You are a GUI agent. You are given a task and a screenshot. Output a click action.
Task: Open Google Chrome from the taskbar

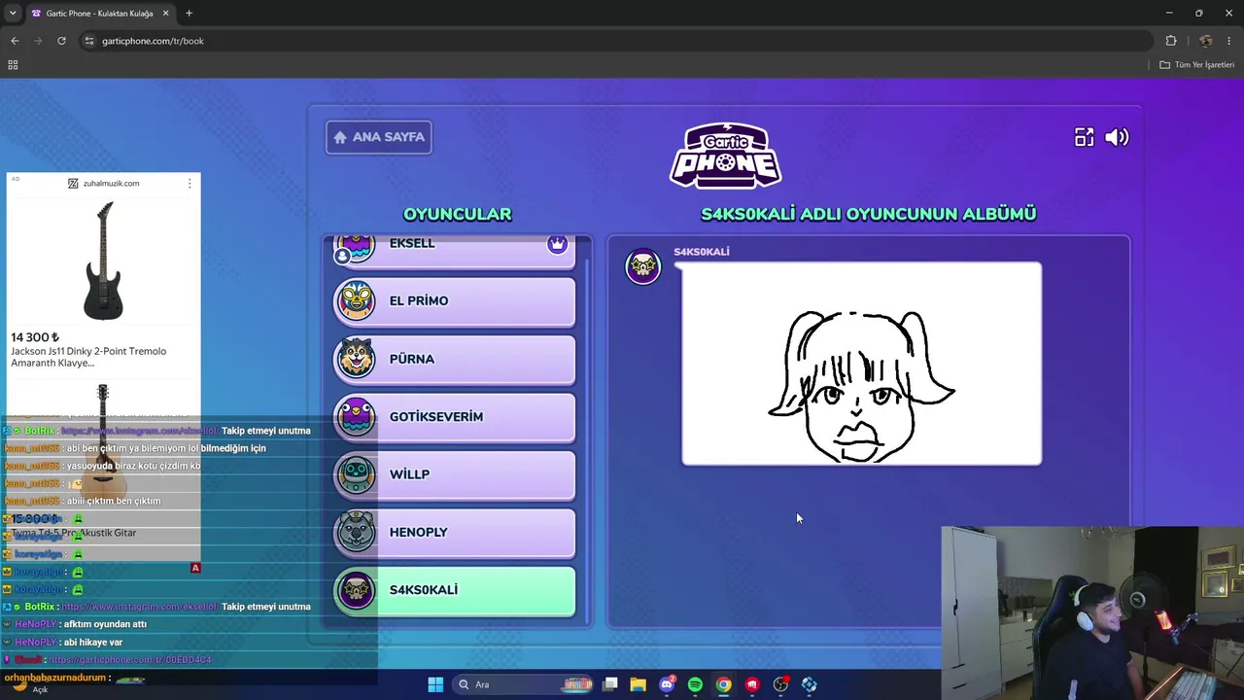pyautogui.click(x=724, y=684)
